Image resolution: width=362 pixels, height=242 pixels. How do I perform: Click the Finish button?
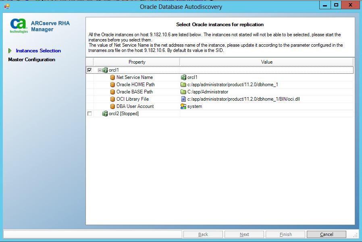(285, 234)
